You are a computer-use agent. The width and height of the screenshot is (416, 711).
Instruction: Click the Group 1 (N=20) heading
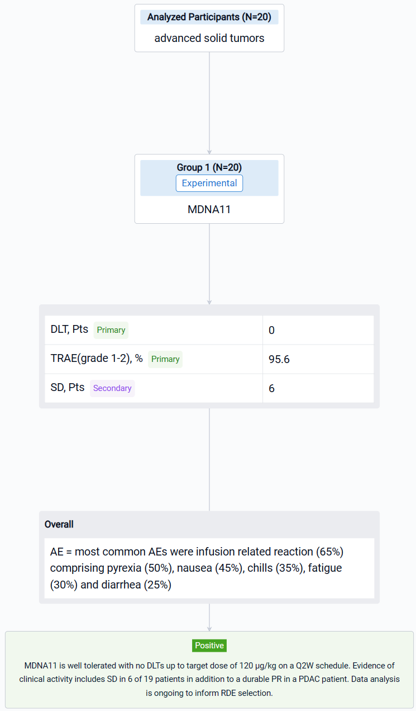209,167
